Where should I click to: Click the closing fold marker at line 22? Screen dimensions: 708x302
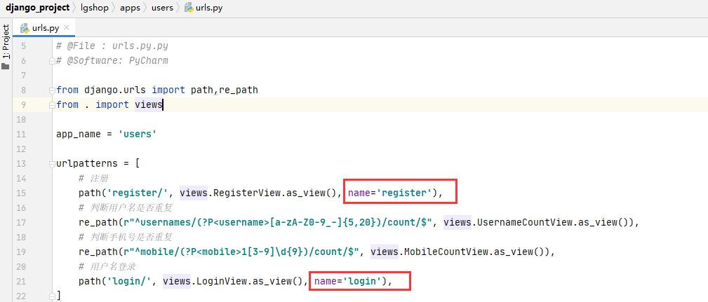click(x=52, y=296)
